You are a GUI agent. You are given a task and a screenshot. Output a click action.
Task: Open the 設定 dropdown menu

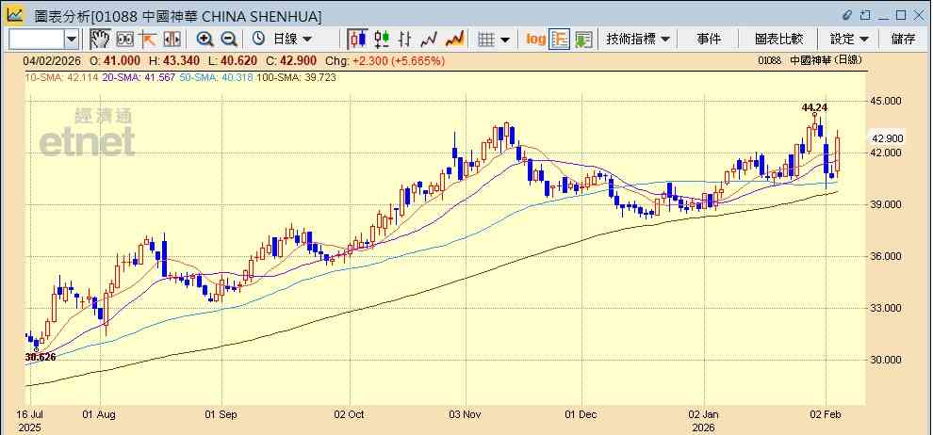tap(849, 40)
